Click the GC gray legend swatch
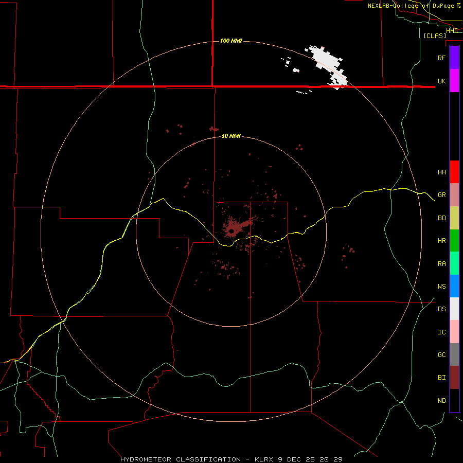 pyautogui.click(x=454, y=354)
